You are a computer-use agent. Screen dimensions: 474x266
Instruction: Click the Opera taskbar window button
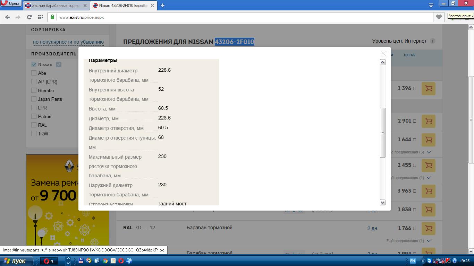pyautogui.click(x=50, y=261)
